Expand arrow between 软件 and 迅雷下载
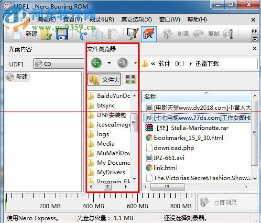The width and height of the screenshot is (261, 223). click(x=191, y=64)
